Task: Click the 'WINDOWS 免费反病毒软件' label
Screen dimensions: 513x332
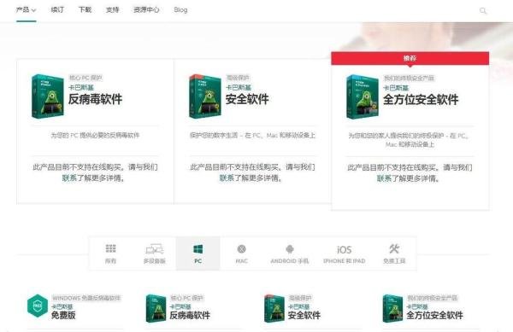Action: (x=86, y=298)
